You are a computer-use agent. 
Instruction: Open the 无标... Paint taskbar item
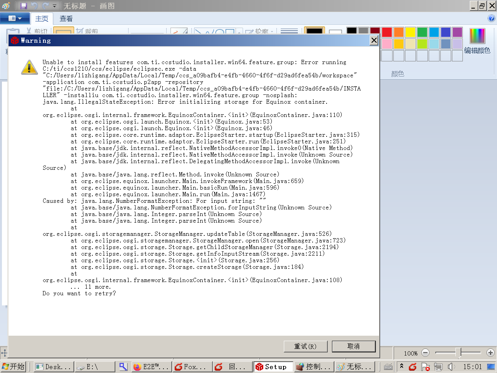354,366
